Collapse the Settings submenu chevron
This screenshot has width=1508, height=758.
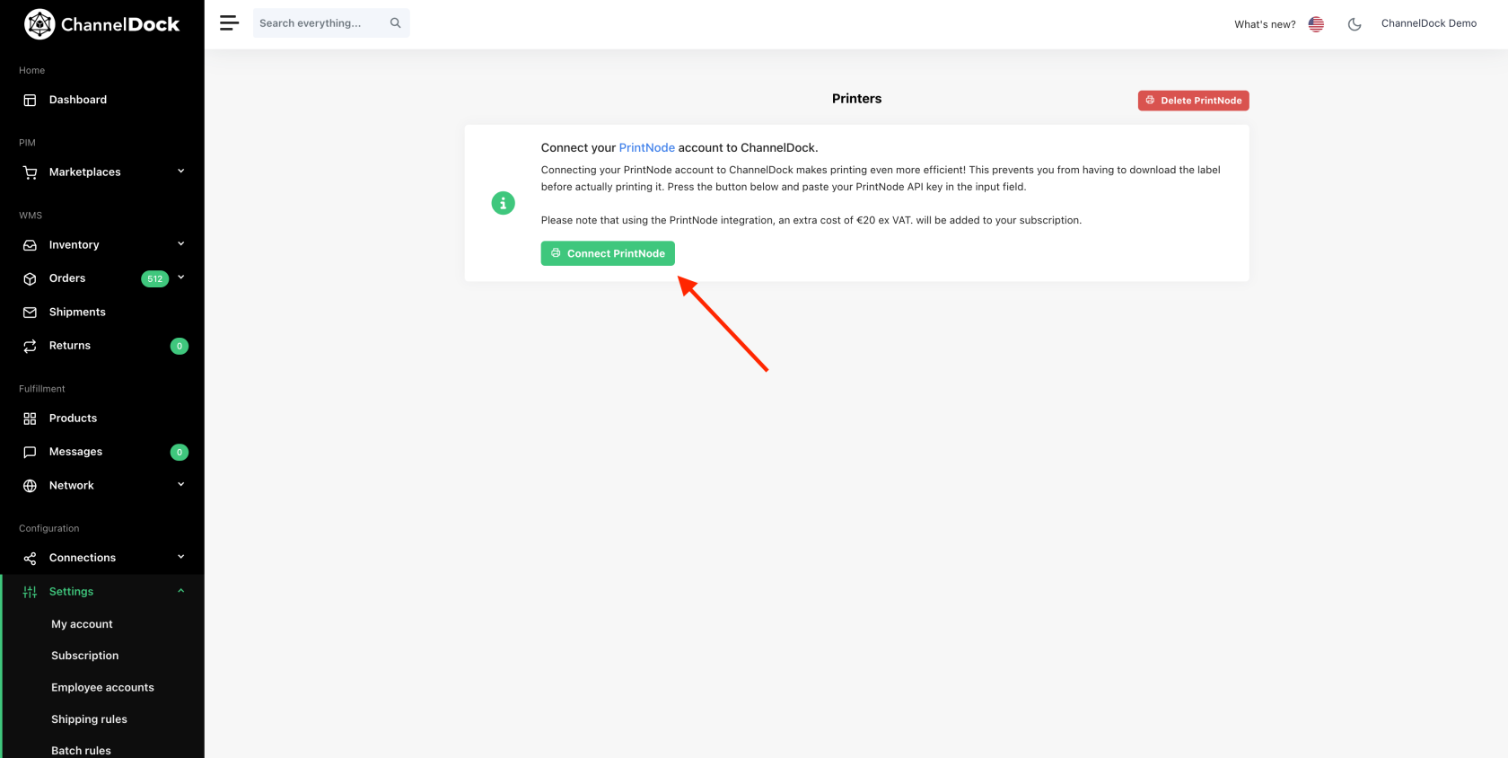(181, 590)
